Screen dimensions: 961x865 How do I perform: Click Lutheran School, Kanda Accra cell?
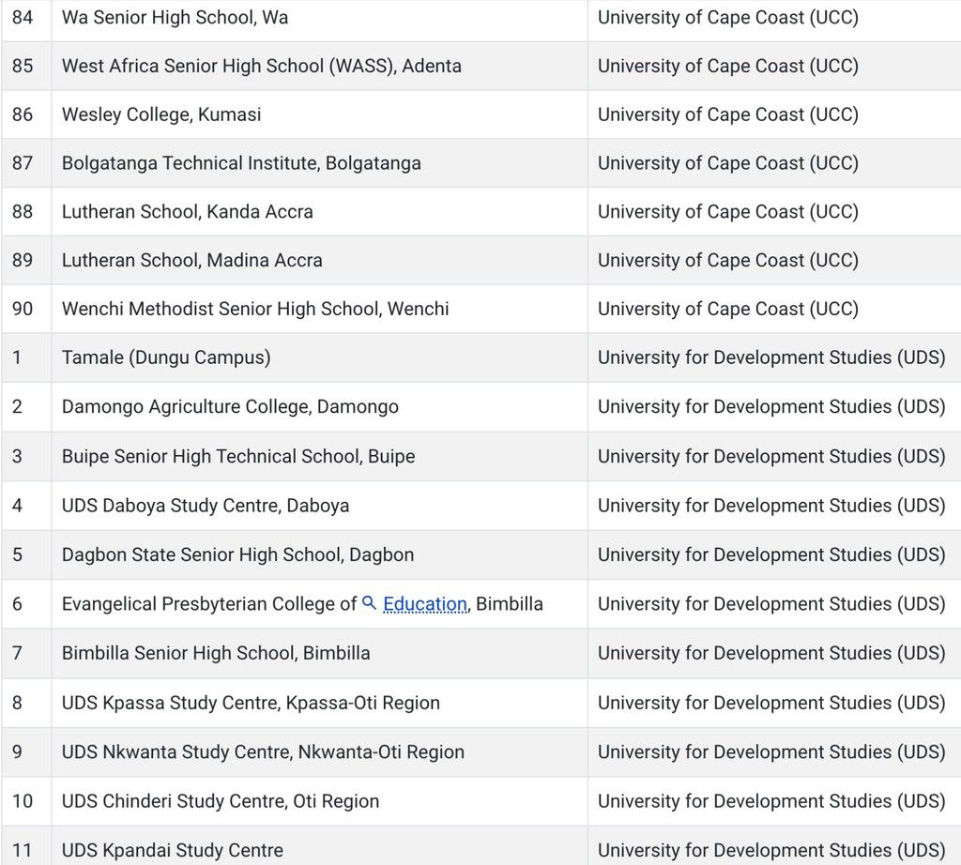click(188, 212)
